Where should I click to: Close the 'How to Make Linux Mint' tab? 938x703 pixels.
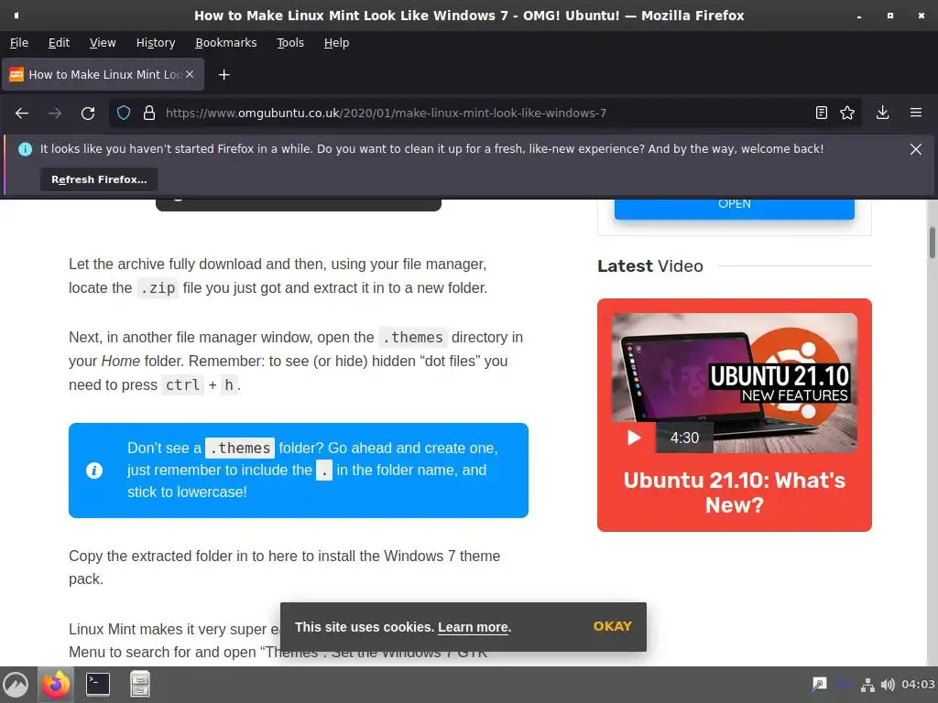(x=190, y=74)
